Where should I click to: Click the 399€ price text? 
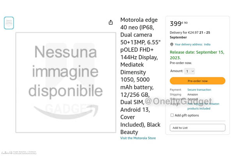coord(178,24)
